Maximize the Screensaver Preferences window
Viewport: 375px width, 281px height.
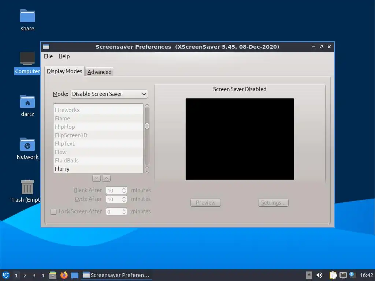click(x=322, y=47)
